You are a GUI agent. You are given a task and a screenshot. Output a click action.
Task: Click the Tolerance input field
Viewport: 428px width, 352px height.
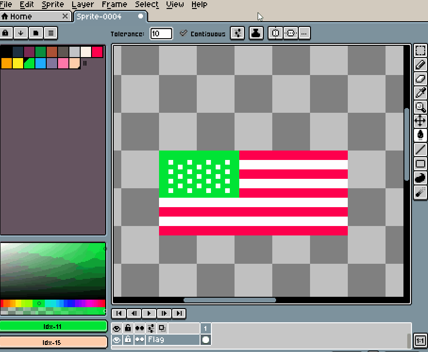point(161,34)
